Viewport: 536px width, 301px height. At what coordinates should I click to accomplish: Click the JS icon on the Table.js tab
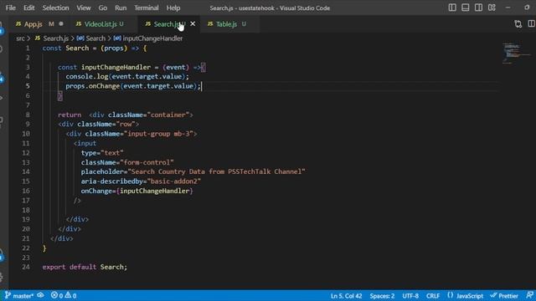210,24
